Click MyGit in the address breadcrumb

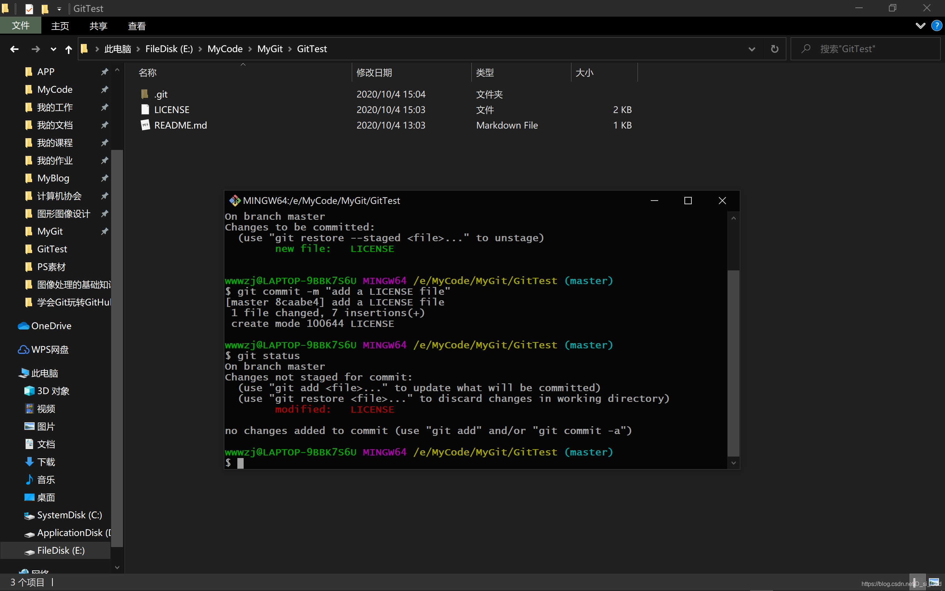[270, 49]
